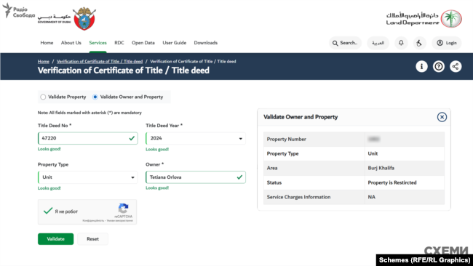This screenshot has height=266, width=473.
Task: Open the RDC menu item
Action: 119,43
